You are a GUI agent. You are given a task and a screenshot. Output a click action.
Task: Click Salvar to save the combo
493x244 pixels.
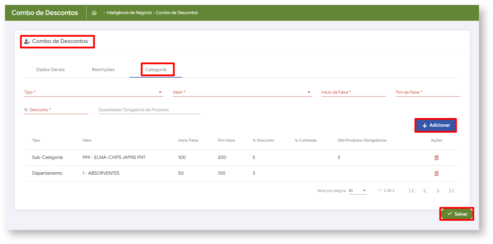pyautogui.click(x=457, y=214)
